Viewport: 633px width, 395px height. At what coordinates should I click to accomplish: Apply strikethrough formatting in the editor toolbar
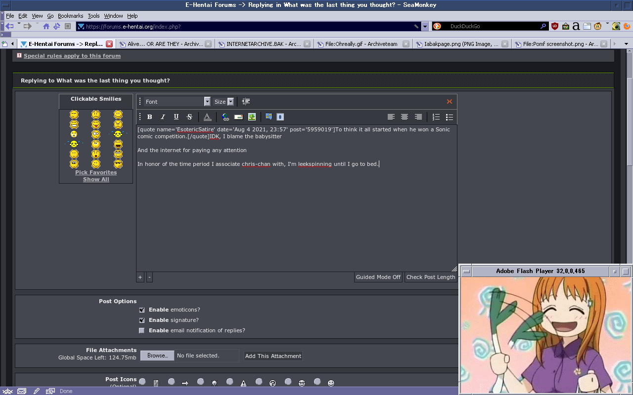click(189, 117)
